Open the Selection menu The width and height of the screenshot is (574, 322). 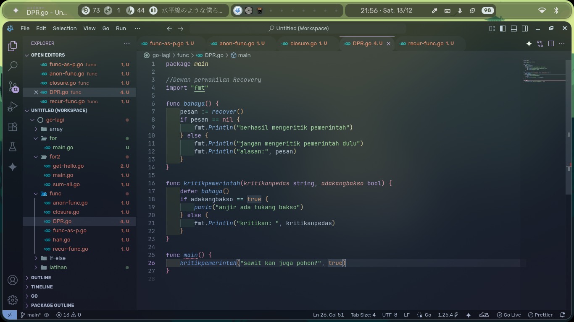pyautogui.click(x=65, y=29)
